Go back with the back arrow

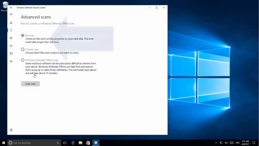[11, 8]
